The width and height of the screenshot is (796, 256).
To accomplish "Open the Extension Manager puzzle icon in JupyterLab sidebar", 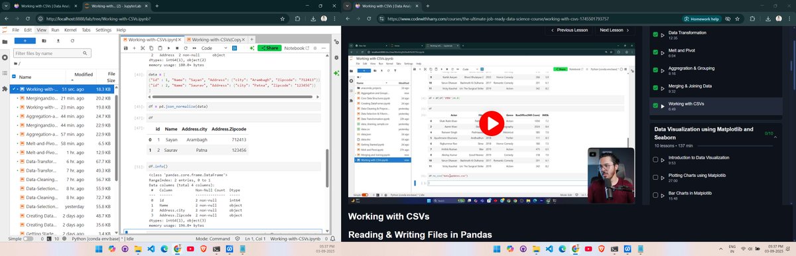I will click(x=5, y=88).
